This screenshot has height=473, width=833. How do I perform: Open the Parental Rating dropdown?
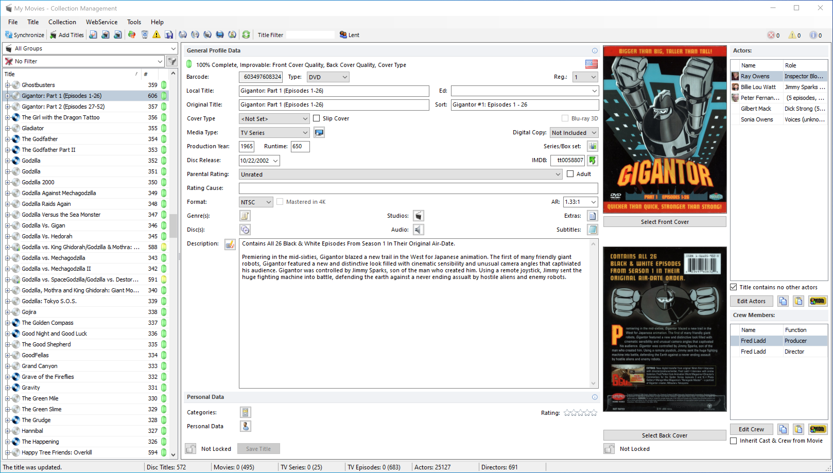click(x=400, y=174)
